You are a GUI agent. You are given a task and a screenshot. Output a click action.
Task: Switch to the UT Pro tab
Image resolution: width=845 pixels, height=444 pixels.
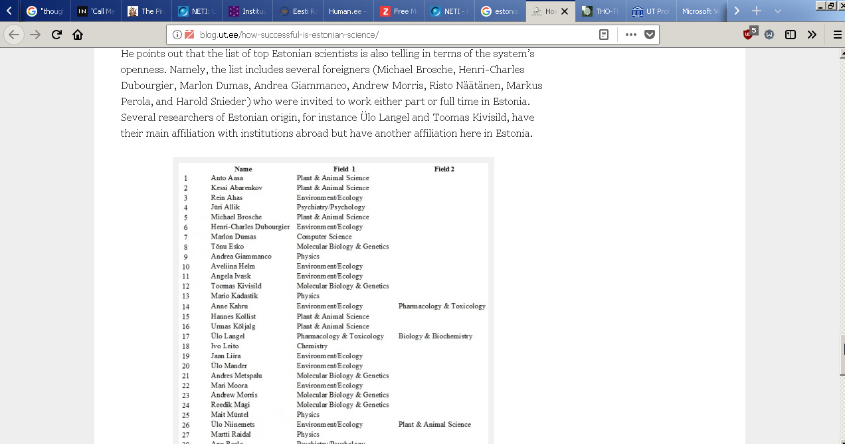650,11
